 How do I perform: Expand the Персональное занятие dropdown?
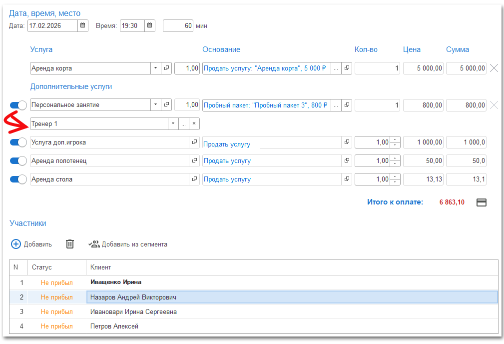[x=155, y=105]
